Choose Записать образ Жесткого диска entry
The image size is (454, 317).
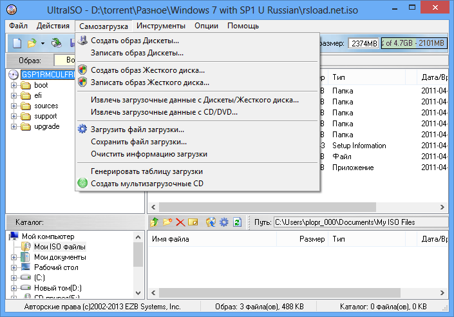click(x=198, y=82)
